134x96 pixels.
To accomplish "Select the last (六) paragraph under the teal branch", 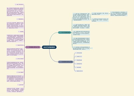I will pyautogui.click(x=81, y=48).
